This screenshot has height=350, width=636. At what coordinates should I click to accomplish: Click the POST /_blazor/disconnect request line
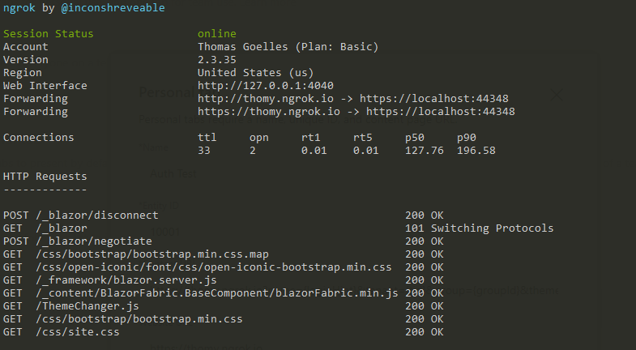224,215
